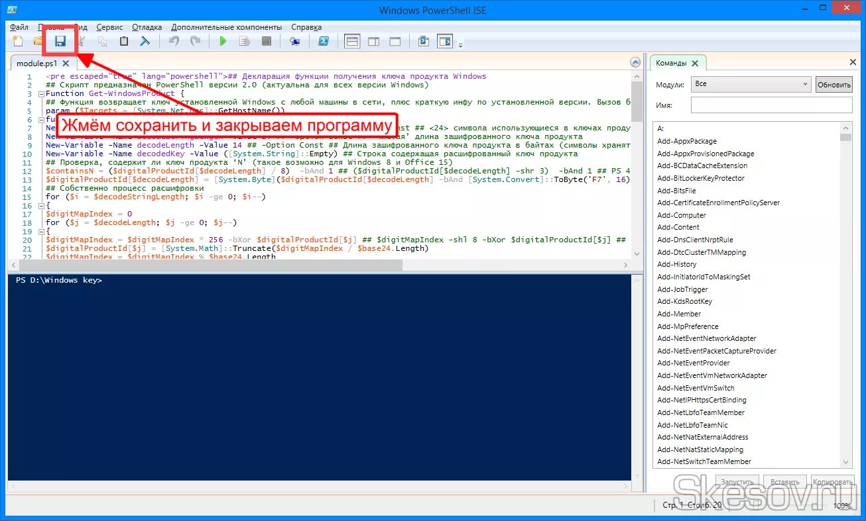Close the module.ps1 tab with its X

tap(65, 64)
